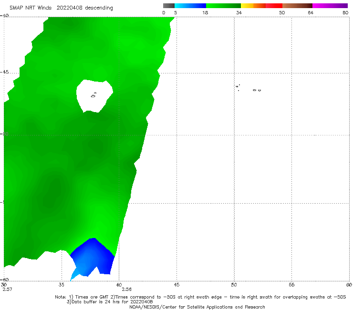The width and height of the screenshot is (353, 310).
Task: Click the "Data buffer is 24 hrs" note line
Action: tap(110, 302)
